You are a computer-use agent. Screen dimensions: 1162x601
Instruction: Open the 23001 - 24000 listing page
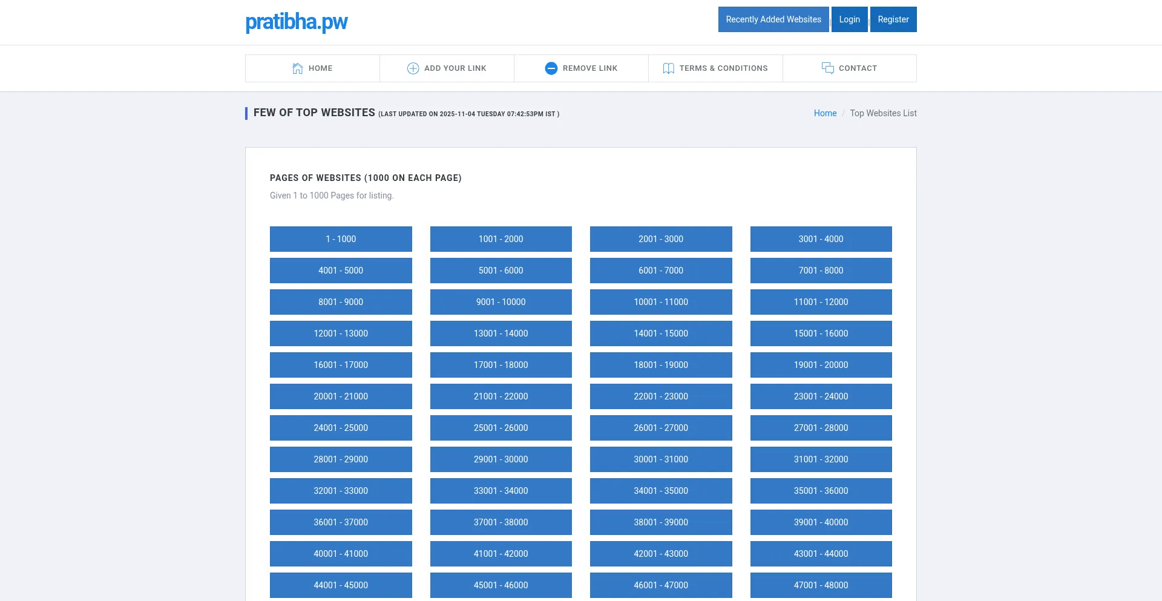tap(821, 396)
